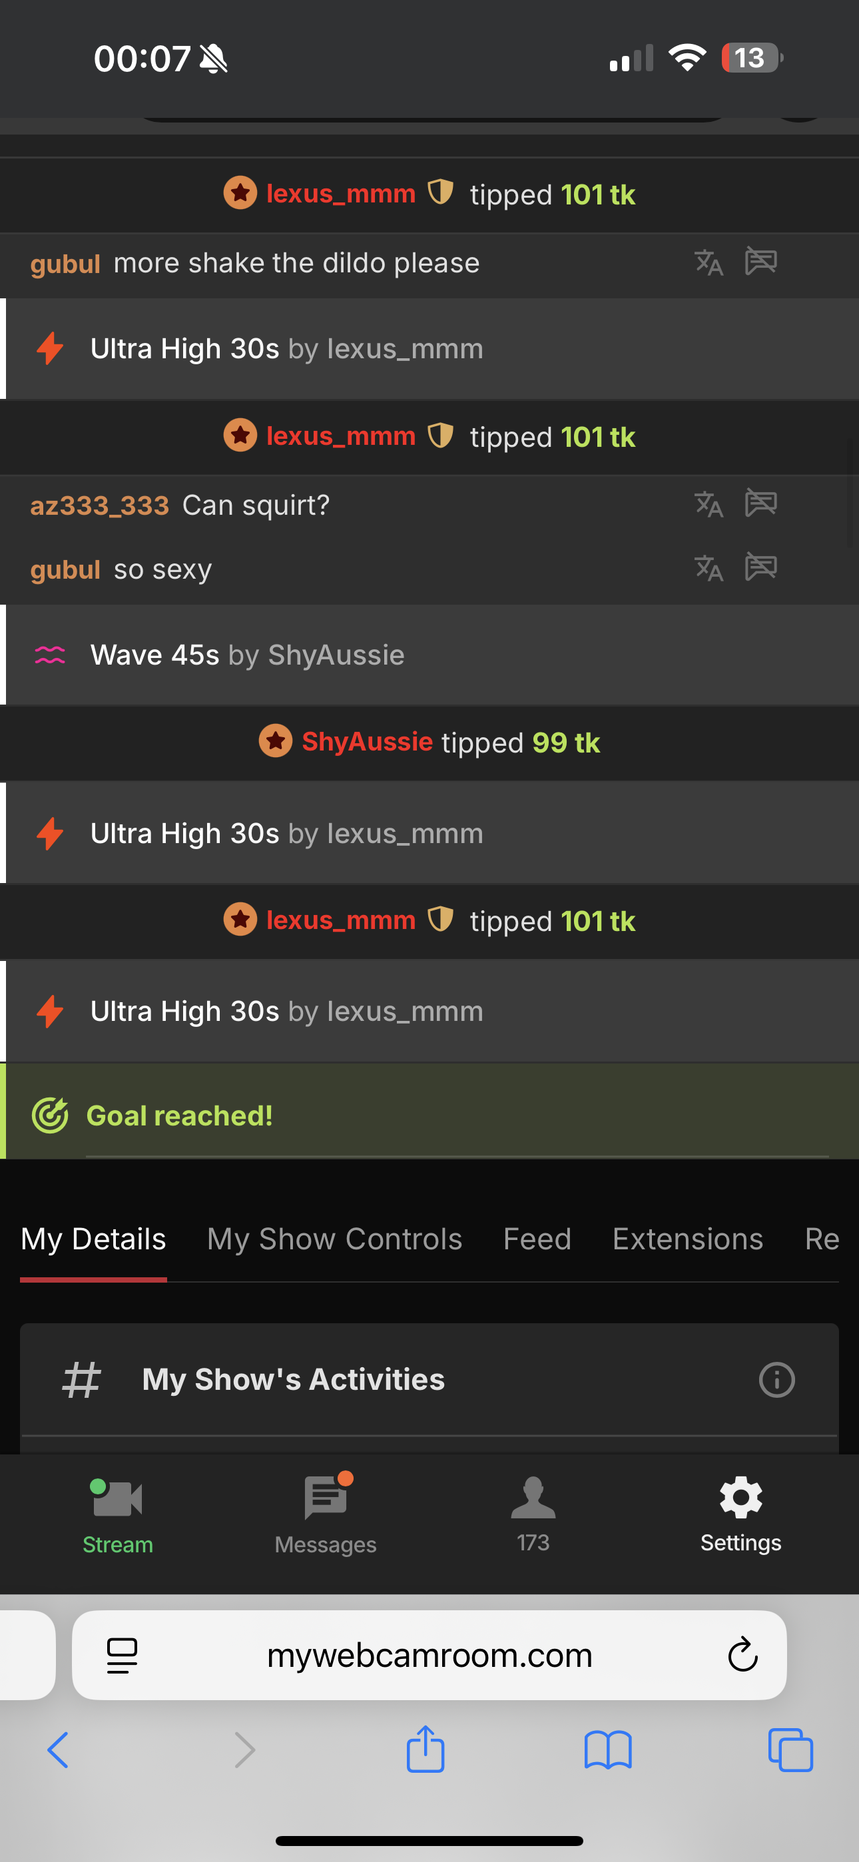
Task: Switch to the Feed tab
Action: click(x=537, y=1239)
